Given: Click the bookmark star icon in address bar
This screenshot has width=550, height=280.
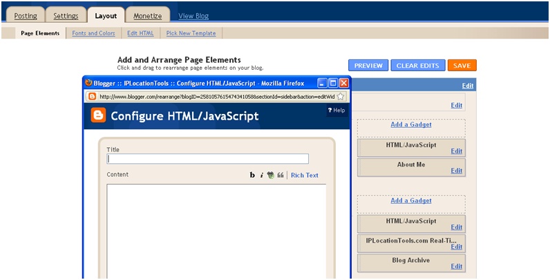Looking at the screenshot, I should (x=340, y=97).
